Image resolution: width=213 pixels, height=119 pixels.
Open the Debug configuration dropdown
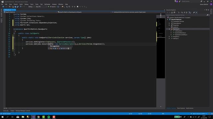coord(31,7)
